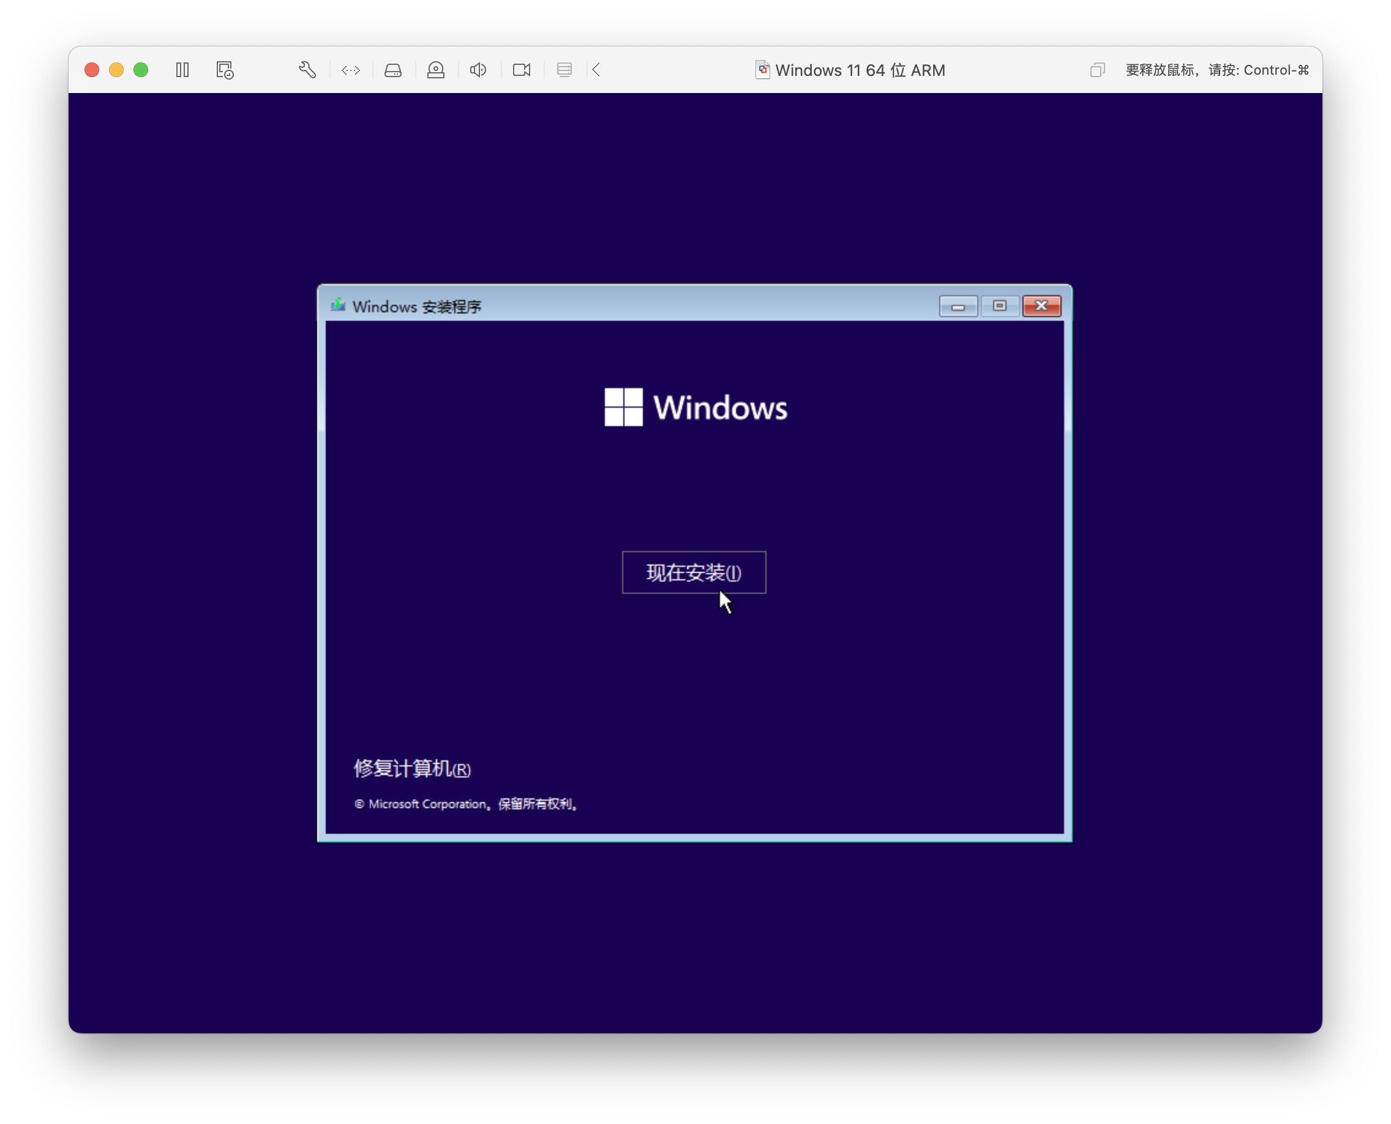1391x1124 pixels.
Task: Click the Windows setup title bar icon
Action: [337, 305]
